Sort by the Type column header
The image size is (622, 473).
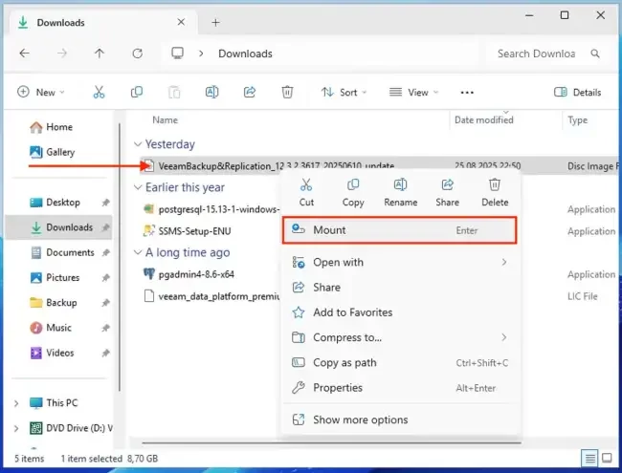577,120
